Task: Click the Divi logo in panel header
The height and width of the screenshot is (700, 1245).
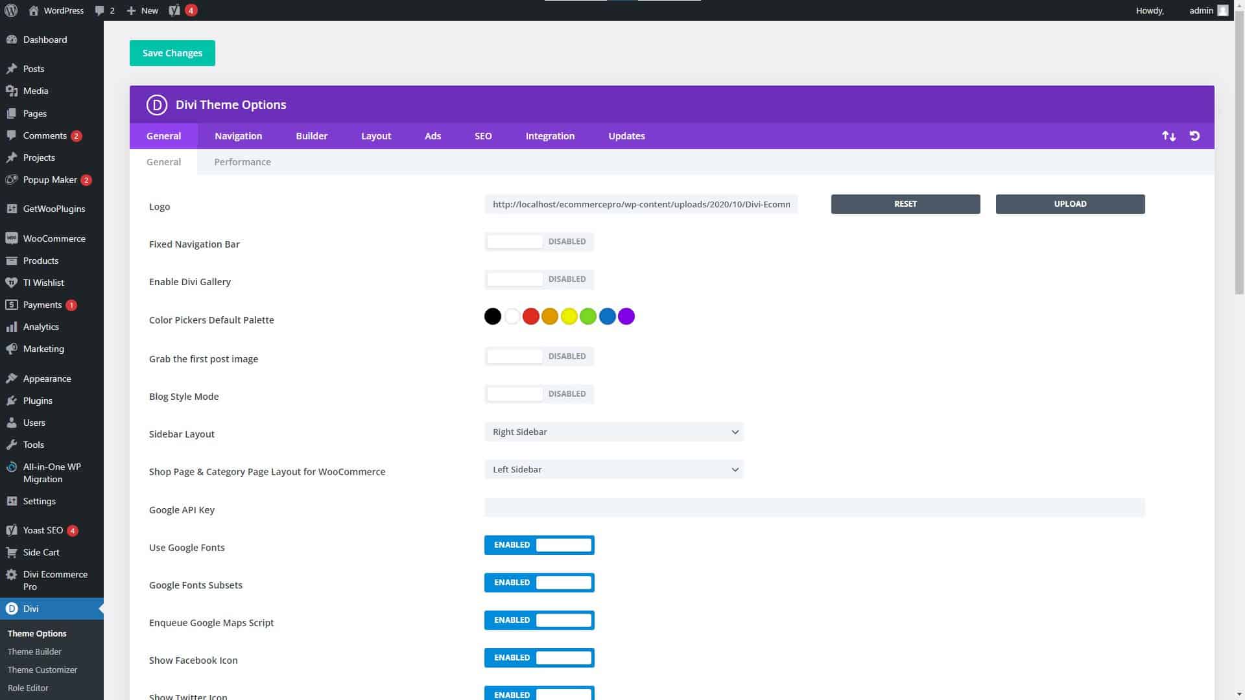Action: (156, 105)
